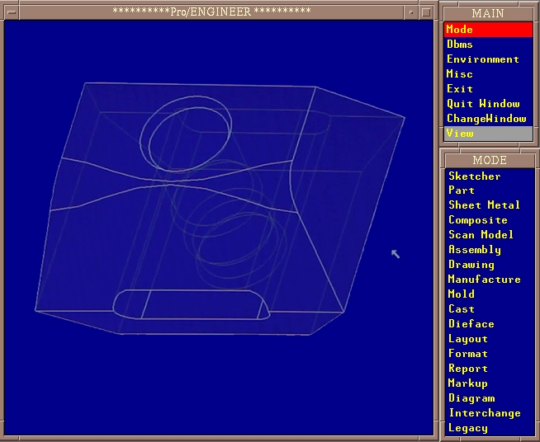Select Scan Model mode
Screen dimensions: 540x442
click(490, 234)
